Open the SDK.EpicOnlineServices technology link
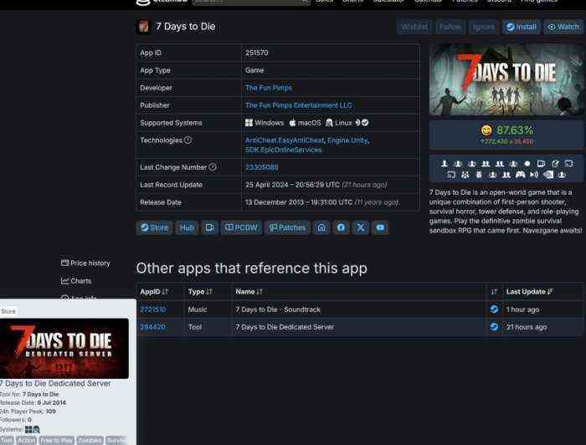 (283, 150)
